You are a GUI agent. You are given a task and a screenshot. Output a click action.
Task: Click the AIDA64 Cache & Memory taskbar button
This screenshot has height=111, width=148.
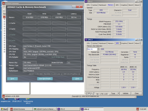pyautogui.click(x=45, y=109)
